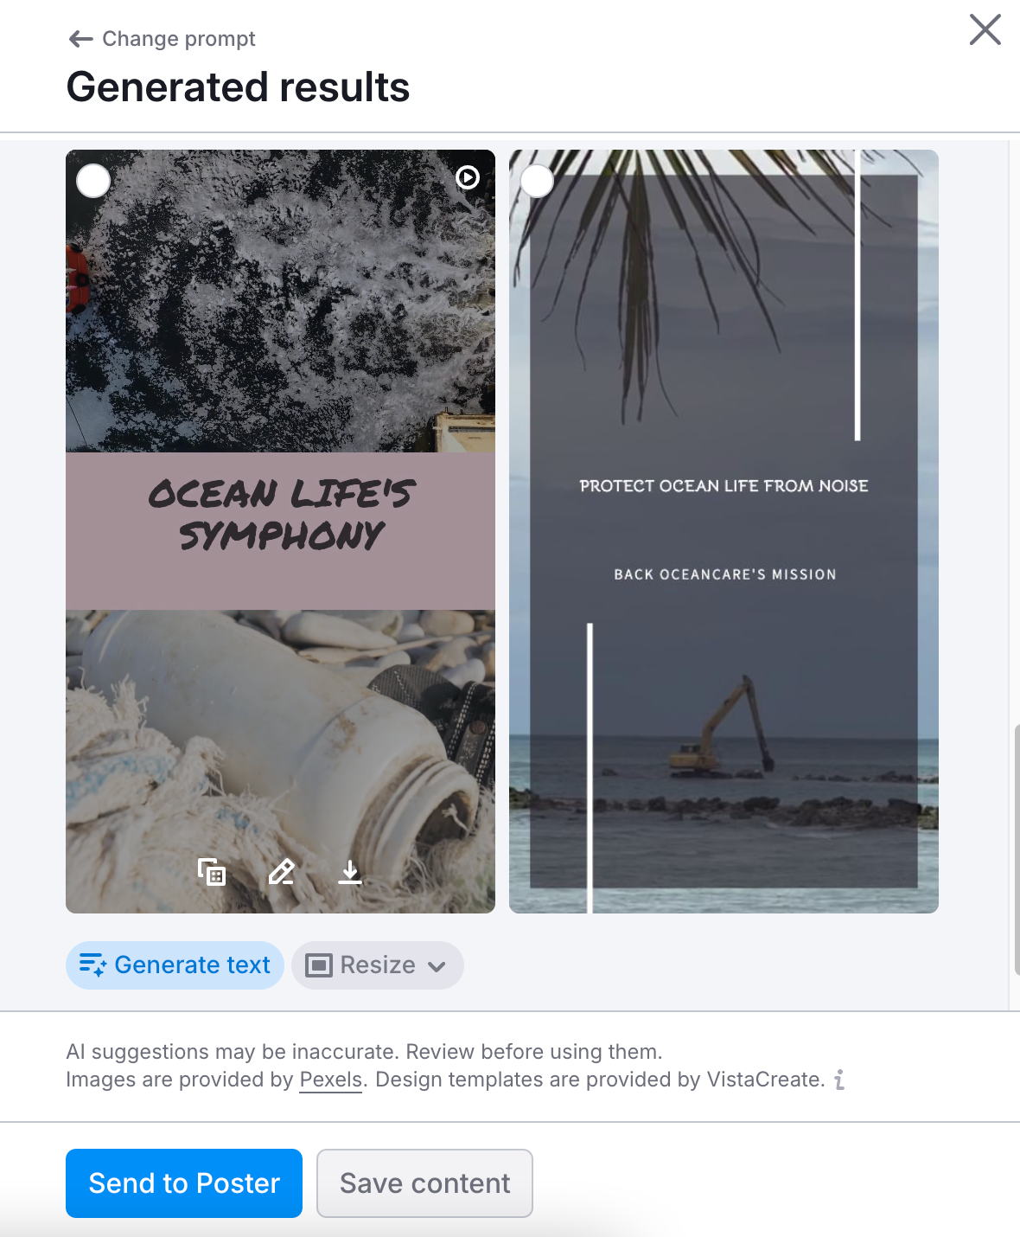
Task: Click the download icon on first design
Action: pyautogui.click(x=350, y=872)
